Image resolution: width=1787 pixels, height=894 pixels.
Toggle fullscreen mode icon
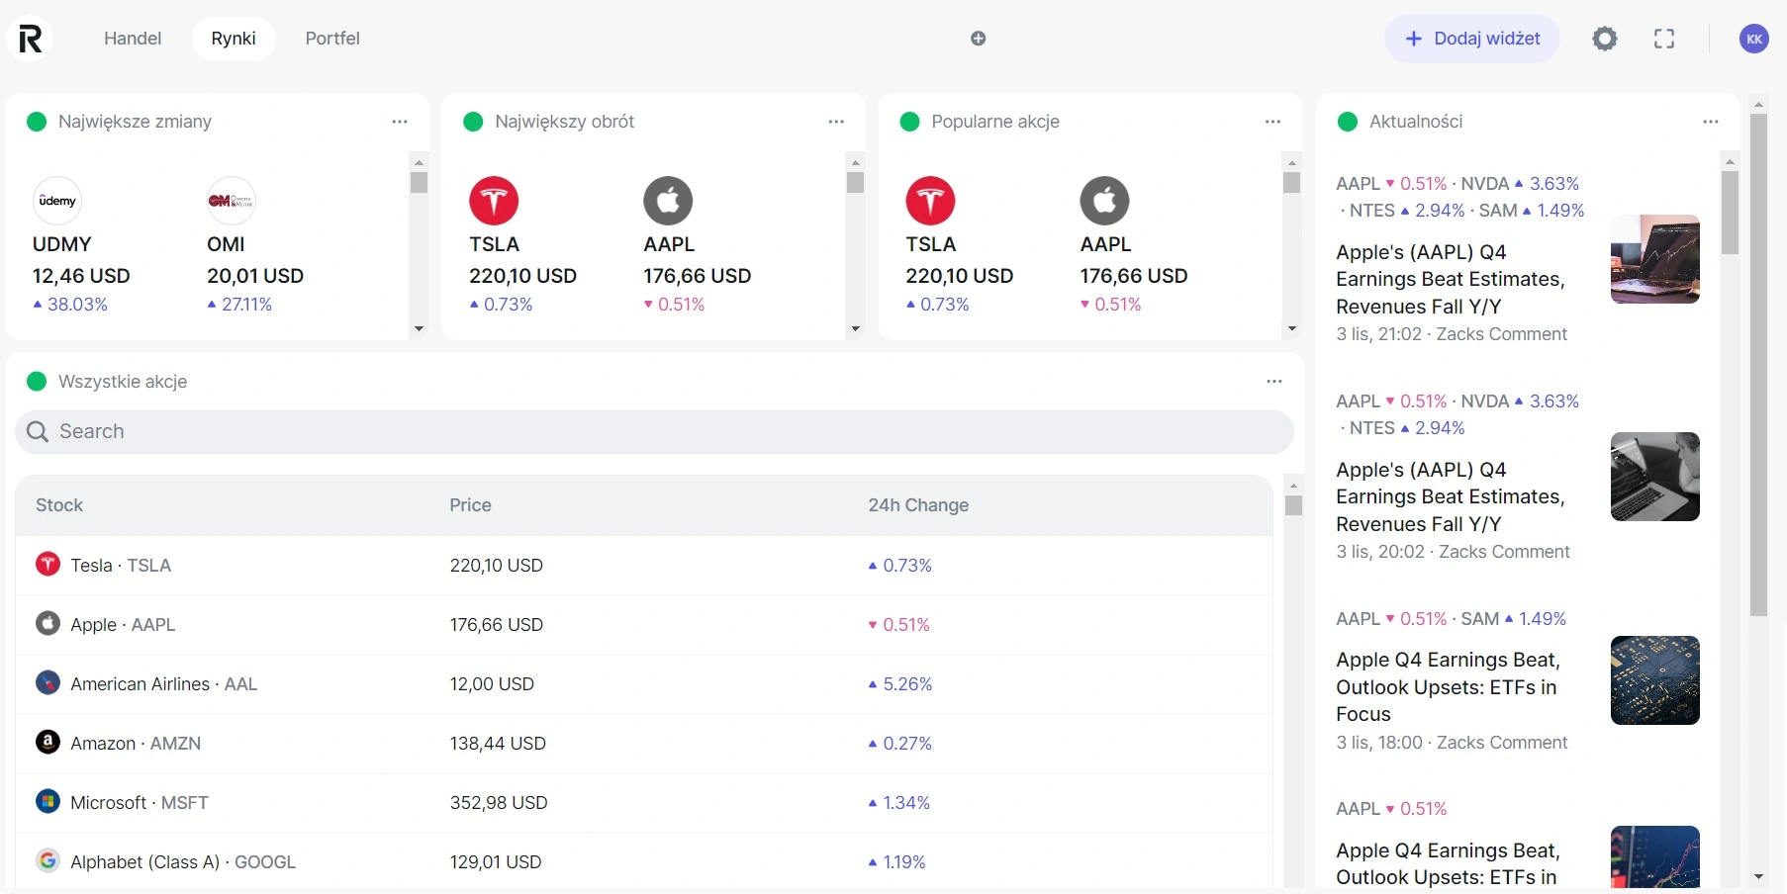tap(1664, 39)
